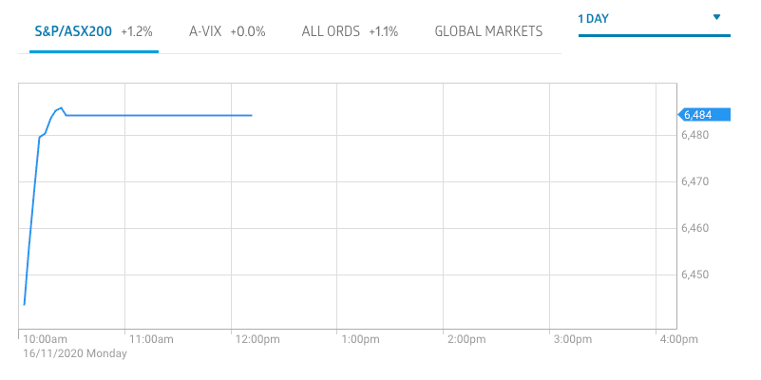Click the 2:00pm time axis label
Viewport: 761px width, 380px height.
tap(466, 339)
